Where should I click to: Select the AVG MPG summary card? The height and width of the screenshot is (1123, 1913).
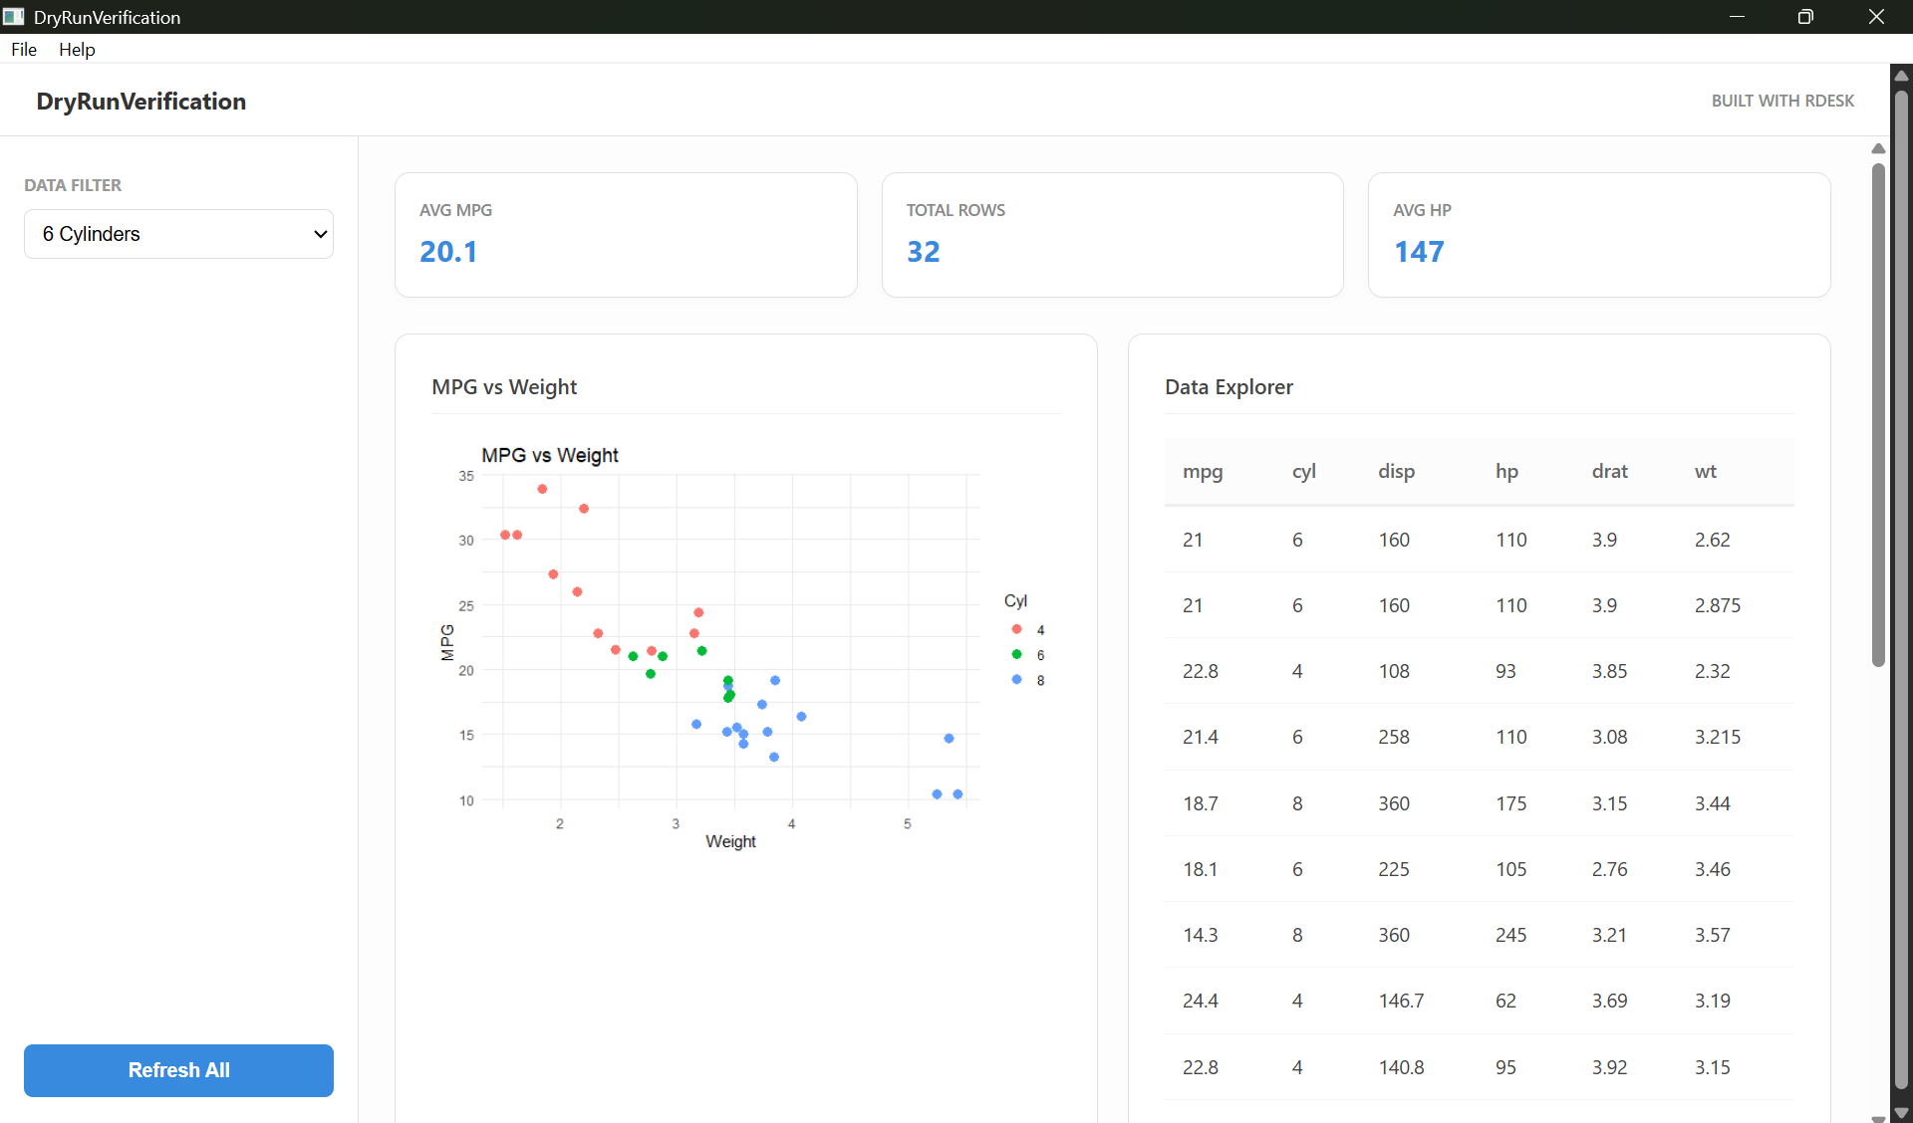click(x=626, y=234)
